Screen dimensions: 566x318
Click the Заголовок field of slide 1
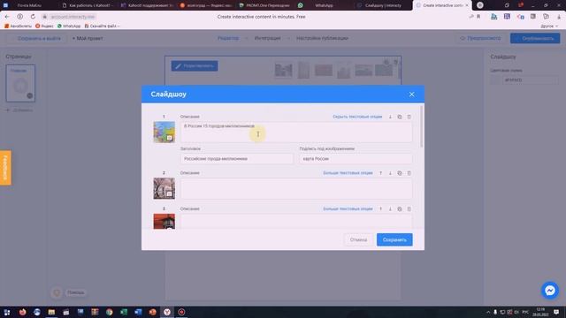237,159
